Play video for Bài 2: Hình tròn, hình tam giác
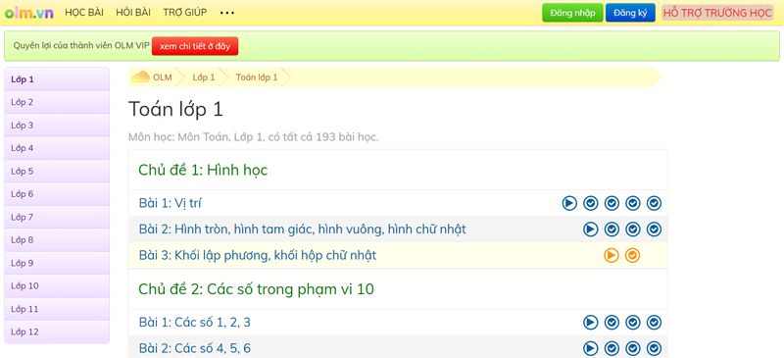This screenshot has height=358, width=784. tap(591, 230)
